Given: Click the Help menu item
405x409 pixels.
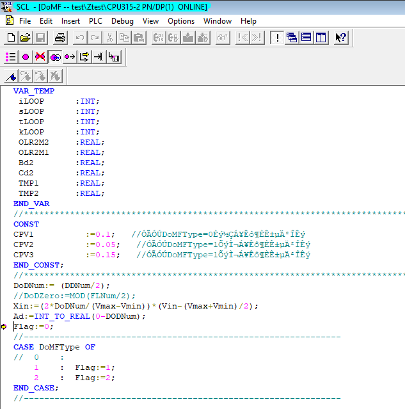Looking at the screenshot, I should click(248, 21).
